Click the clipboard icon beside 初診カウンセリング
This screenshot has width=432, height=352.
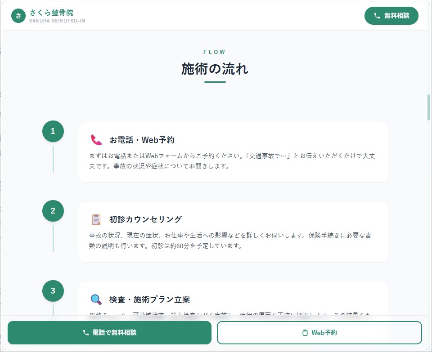pyautogui.click(x=96, y=219)
